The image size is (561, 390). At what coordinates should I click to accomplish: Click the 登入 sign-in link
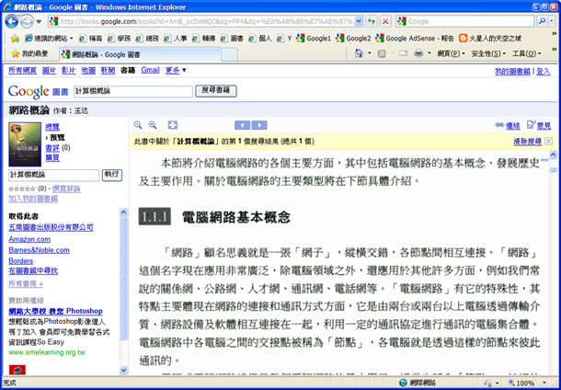[x=544, y=72]
